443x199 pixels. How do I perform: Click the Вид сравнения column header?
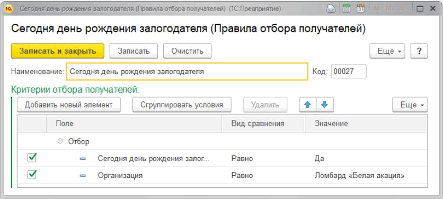pyautogui.click(x=263, y=124)
